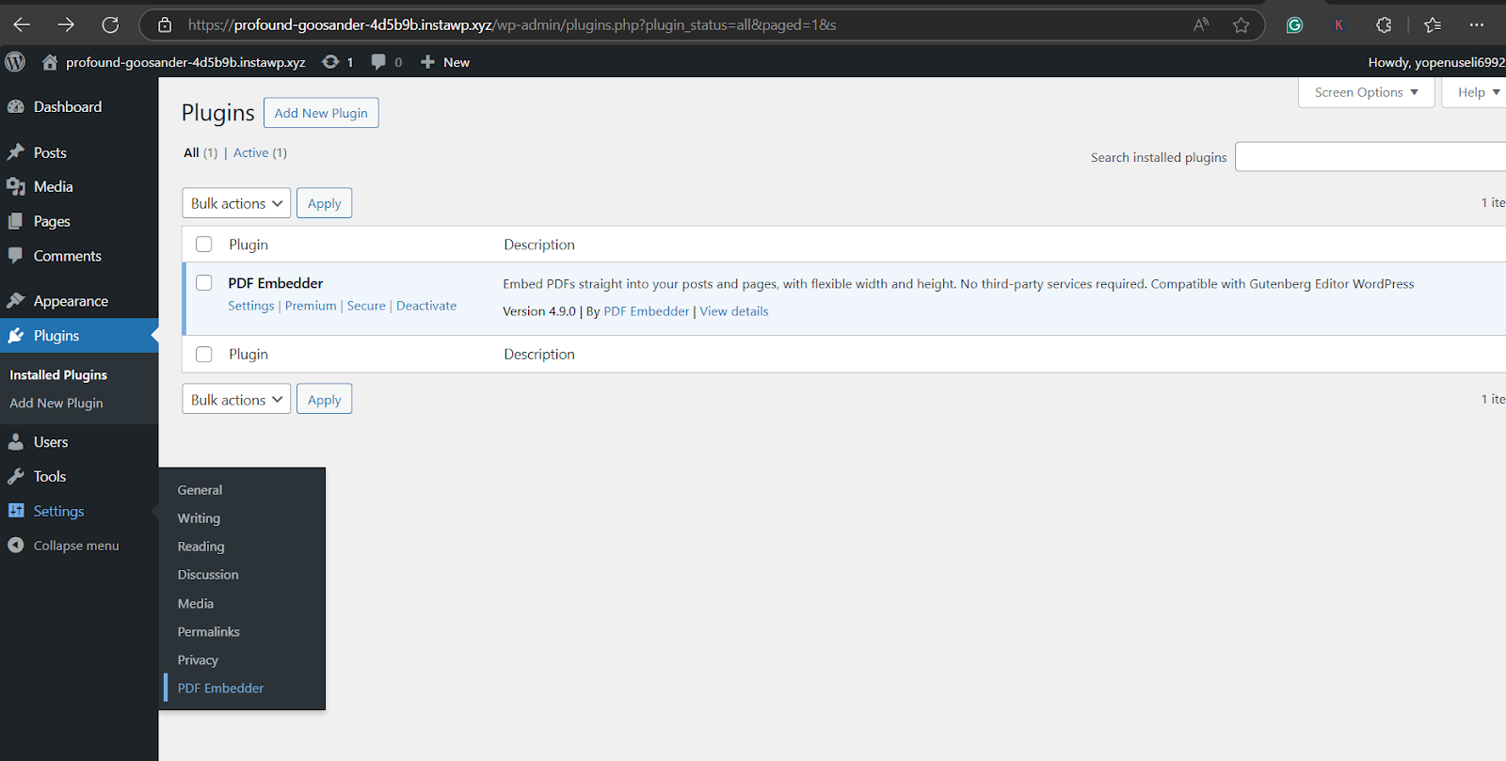The image size is (1506, 761).
Task: Open the Read aloud icon in address bar
Action: pos(1201,25)
